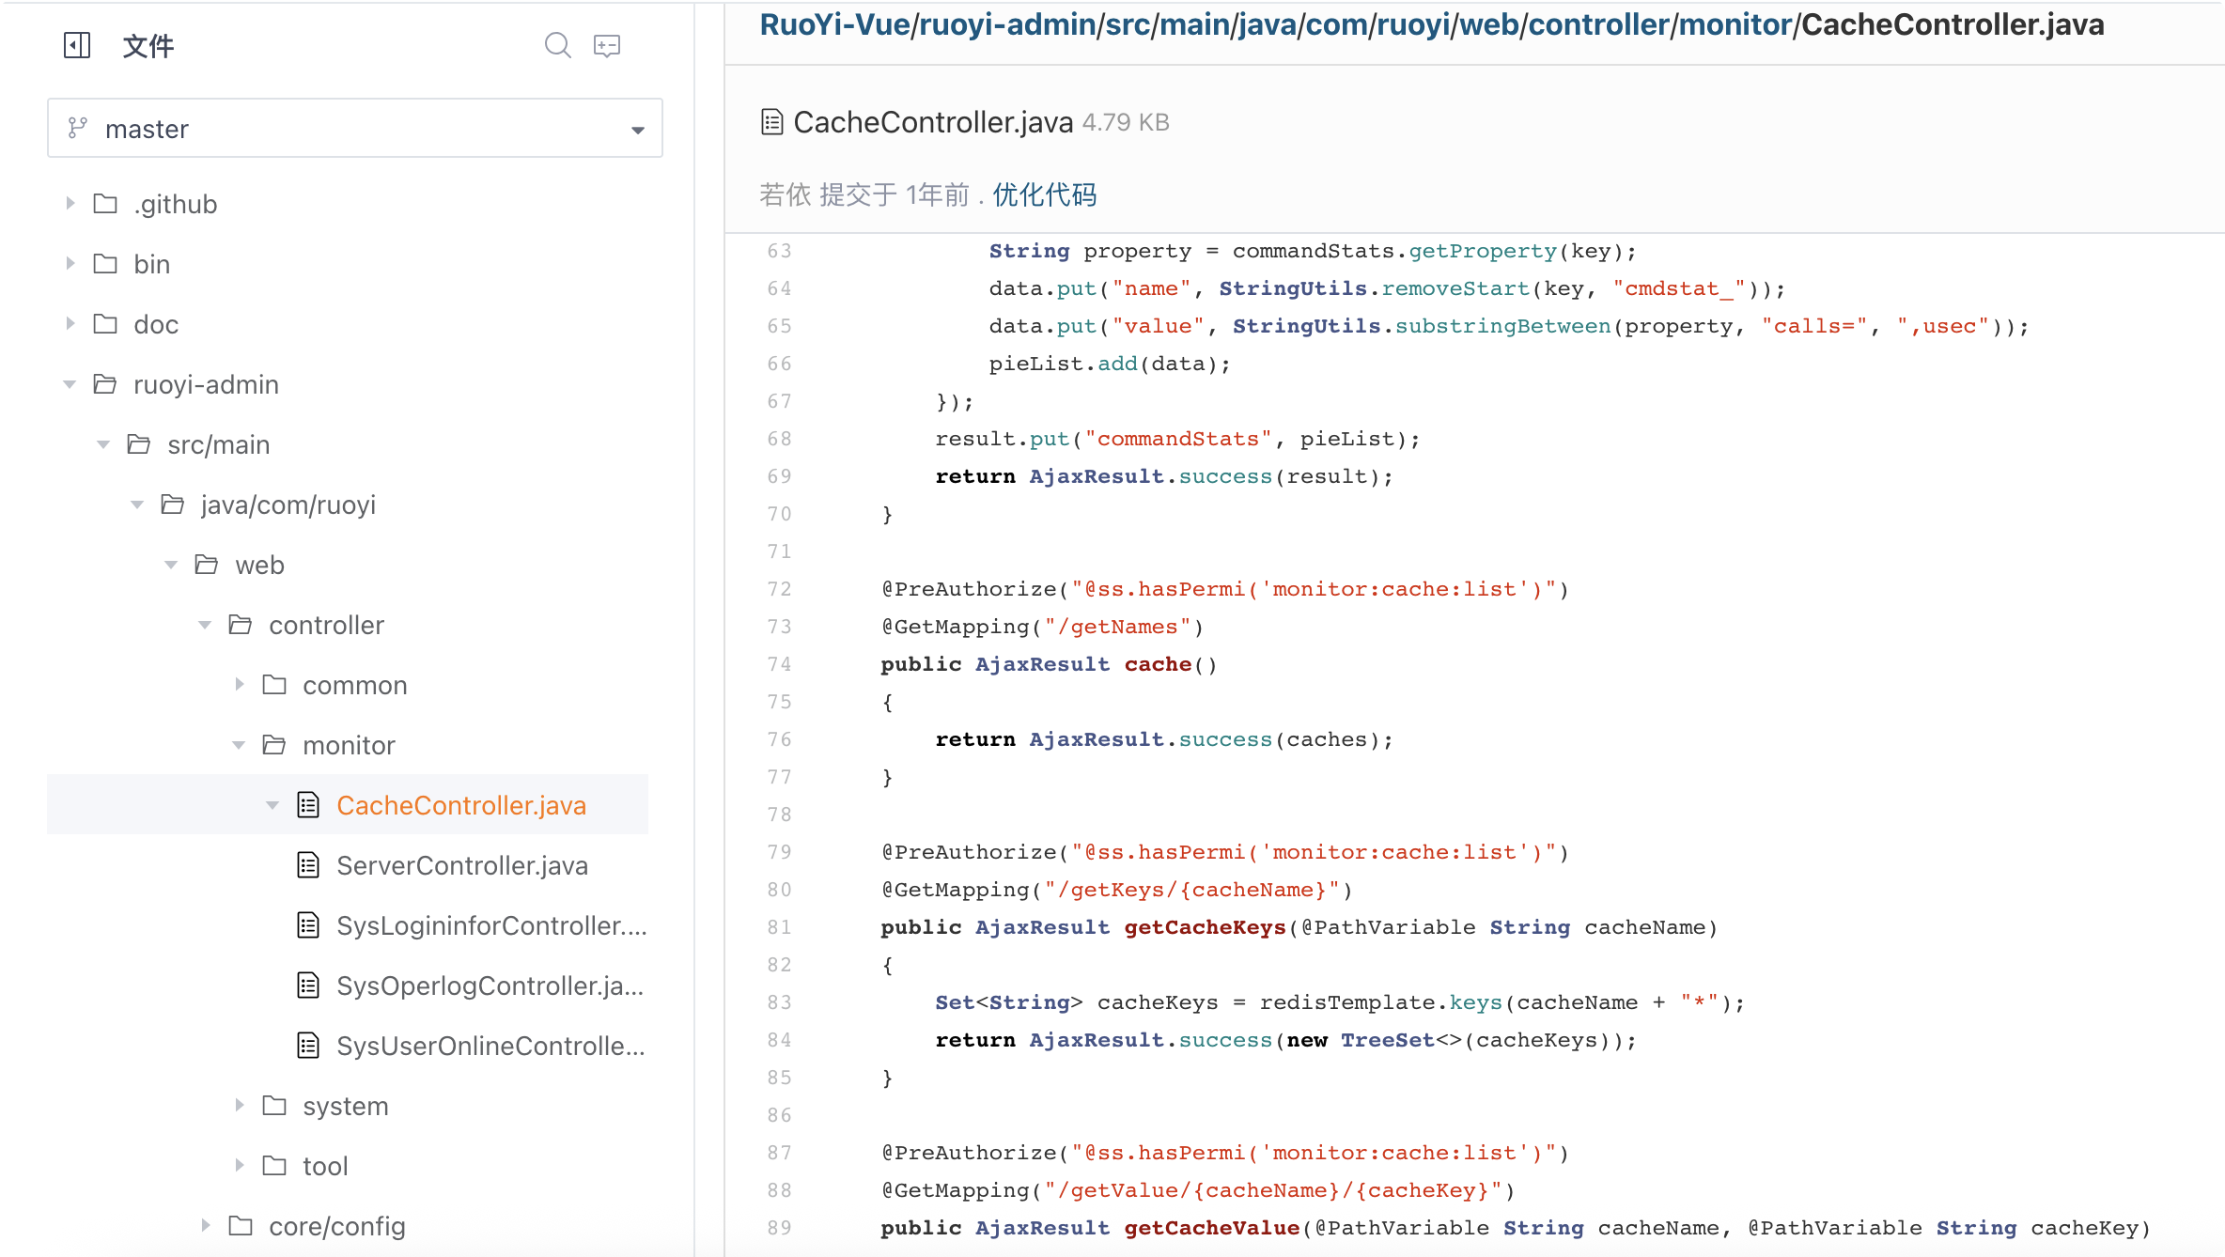Viewport: 2225px width, 1257px height.
Task: Click the git branch icon in selector
Action: click(78, 128)
